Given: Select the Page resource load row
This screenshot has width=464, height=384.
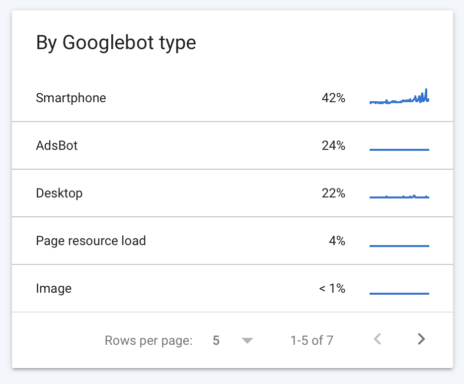Looking at the screenshot, I should 232,241.
